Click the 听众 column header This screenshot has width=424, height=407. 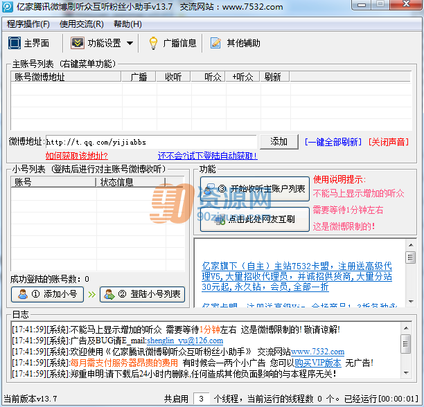tap(209, 77)
